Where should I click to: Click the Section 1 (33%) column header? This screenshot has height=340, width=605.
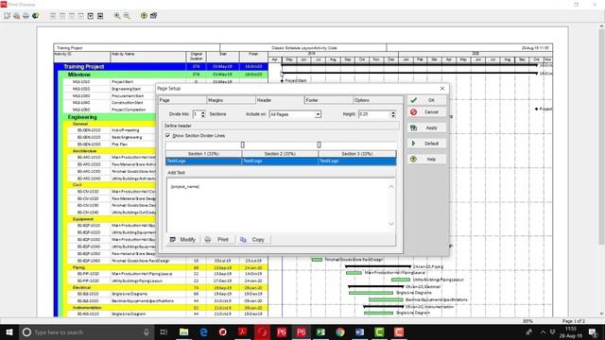click(x=204, y=154)
